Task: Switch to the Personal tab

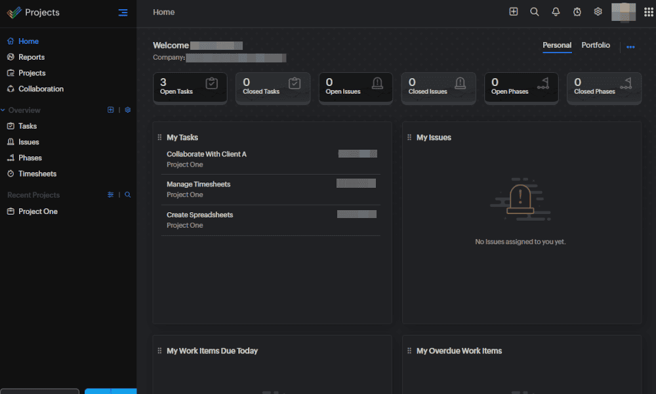Action: 557,45
